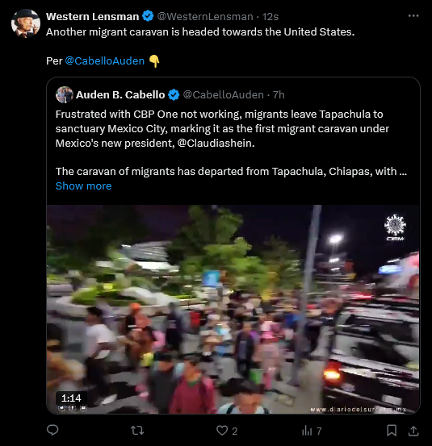432x446 pixels.
Task: Open Western Lensman profile avatar
Action: [26, 23]
